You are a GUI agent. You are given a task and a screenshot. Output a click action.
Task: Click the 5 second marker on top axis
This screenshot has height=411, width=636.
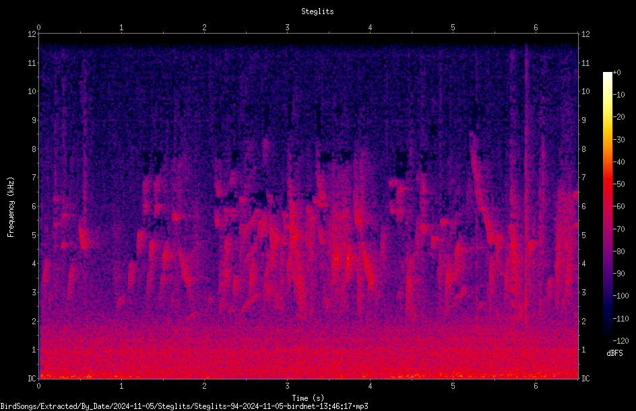click(453, 28)
